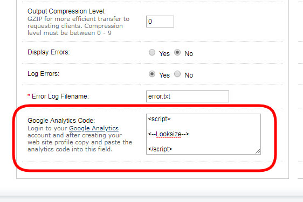Viewport: 303px width, 202px height.
Task: Open the Google Analytics link
Action: click(x=94, y=128)
